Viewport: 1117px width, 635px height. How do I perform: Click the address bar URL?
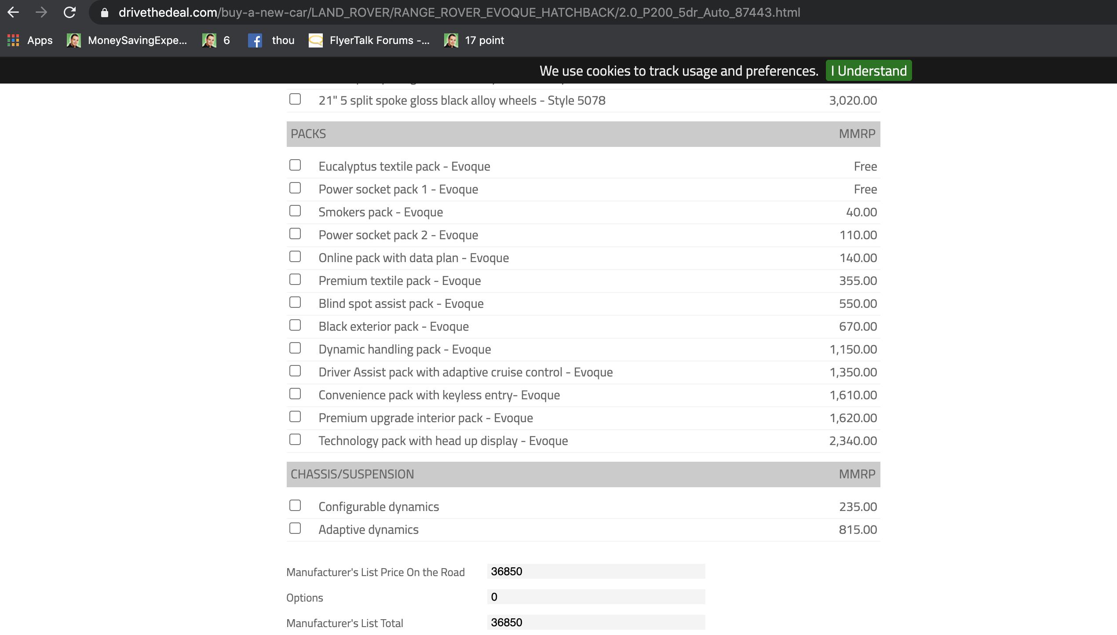[x=459, y=12]
